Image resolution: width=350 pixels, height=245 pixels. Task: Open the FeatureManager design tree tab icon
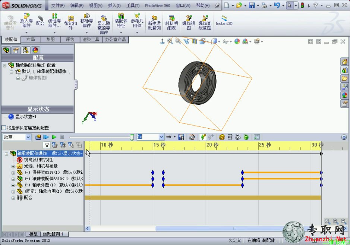[x=6, y=50]
